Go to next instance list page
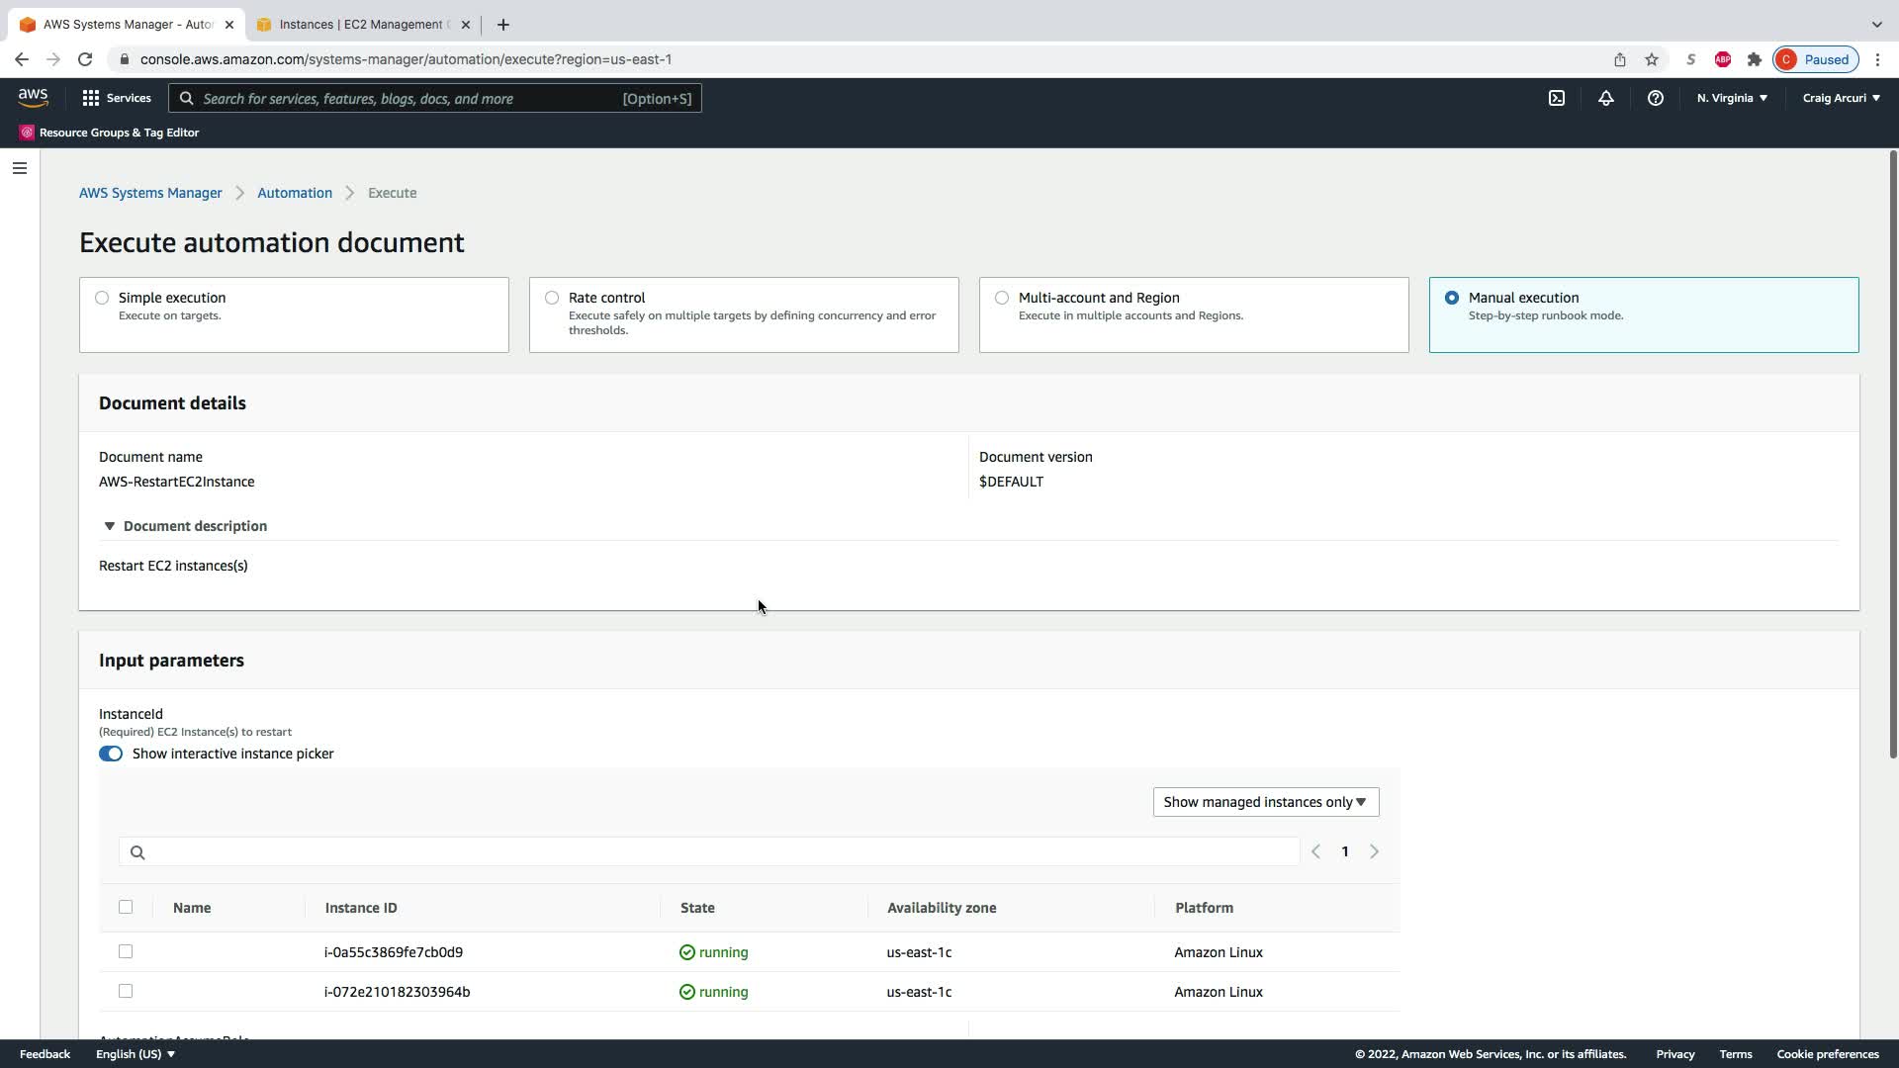This screenshot has height=1068, width=1899. (x=1374, y=851)
